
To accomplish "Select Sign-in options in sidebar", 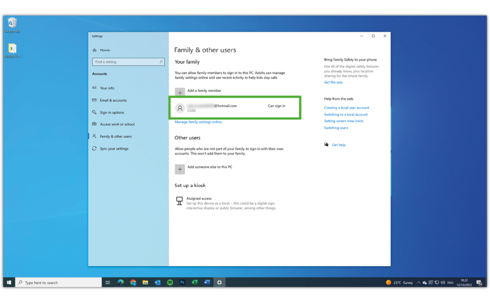I will click(x=111, y=112).
